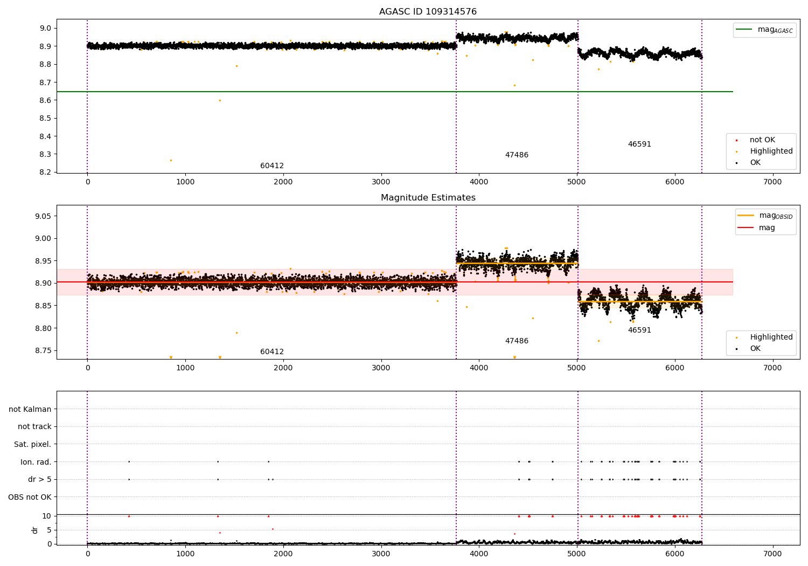Click obsid label 47486 in the top plot
Screen dimensions: 808x566
click(x=517, y=155)
